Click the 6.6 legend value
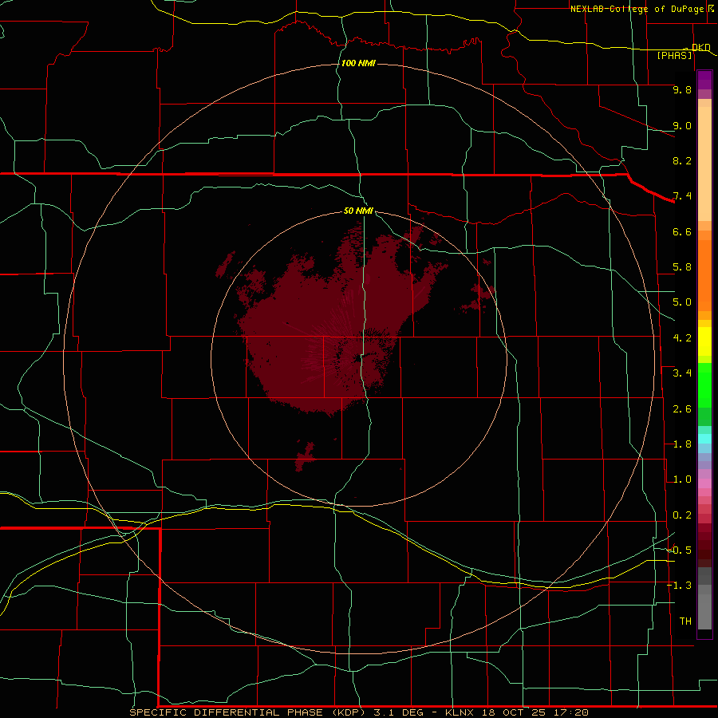This screenshot has width=718, height=718. tap(682, 231)
